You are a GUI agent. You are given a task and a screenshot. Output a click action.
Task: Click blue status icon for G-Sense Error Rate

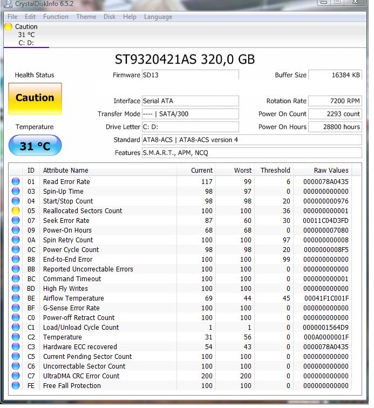click(x=16, y=308)
